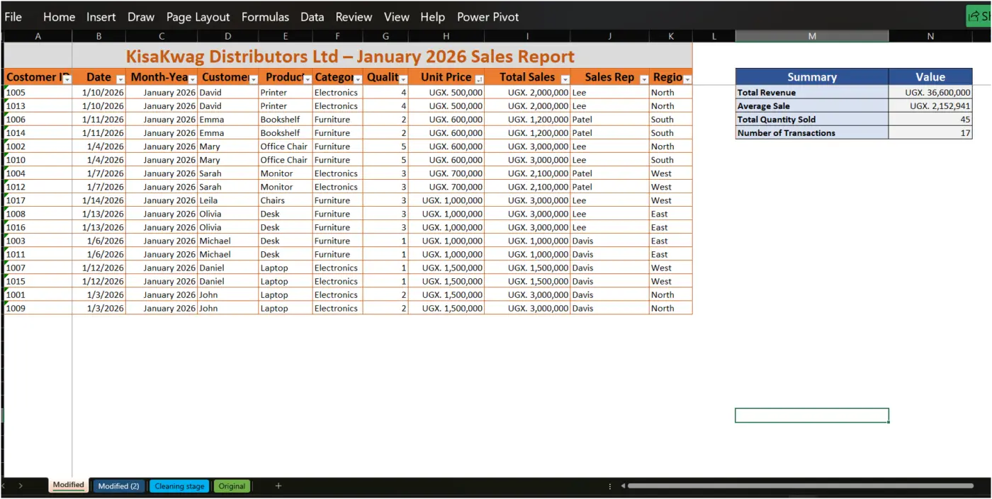Open the Insert ribbon tab

(101, 17)
